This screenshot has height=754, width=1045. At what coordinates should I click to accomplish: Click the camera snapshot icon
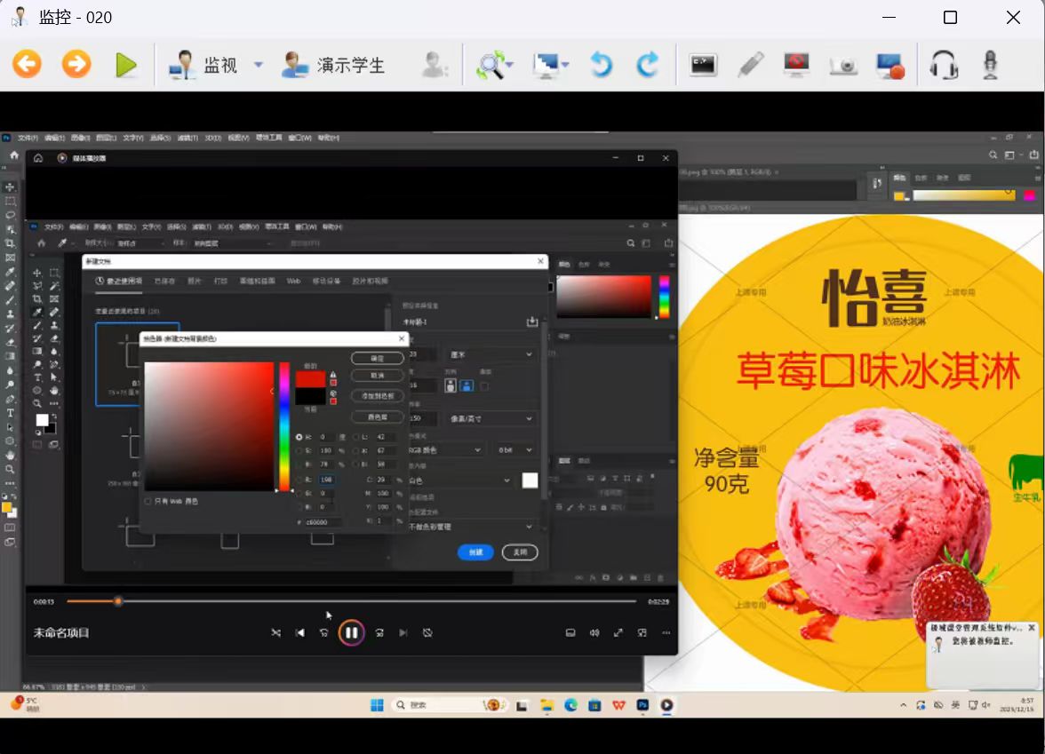pyautogui.click(x=842, y=64)
